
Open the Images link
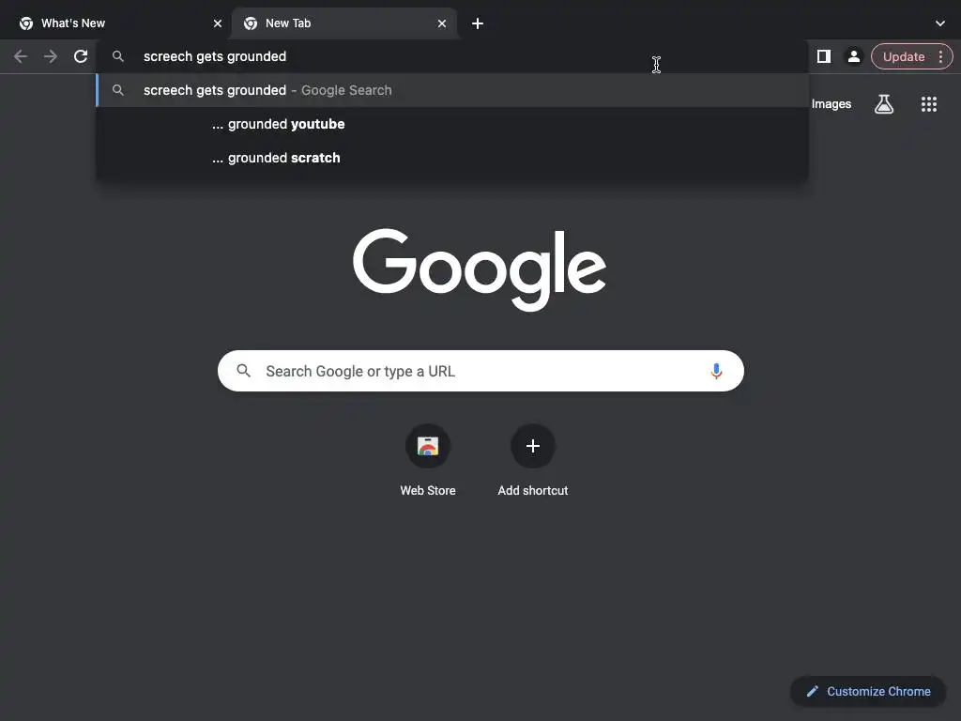coord(831,104)
